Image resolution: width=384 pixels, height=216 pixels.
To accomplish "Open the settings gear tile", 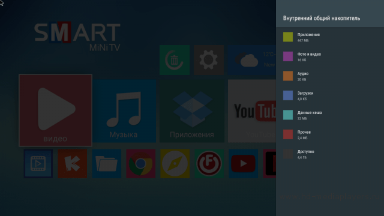I will pyautogui.click(x=208, y=60).
